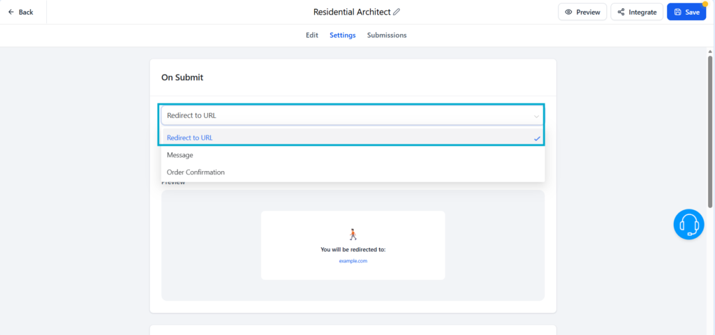Click the eye icon Preview button
Image resolution: width=715 pixels, height=335 pixels.
[582, 12]
